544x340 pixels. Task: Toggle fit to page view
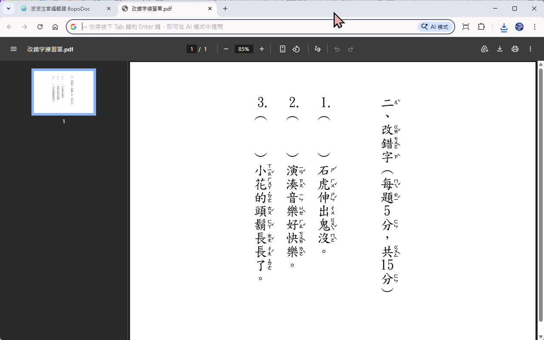pos(282,49)
